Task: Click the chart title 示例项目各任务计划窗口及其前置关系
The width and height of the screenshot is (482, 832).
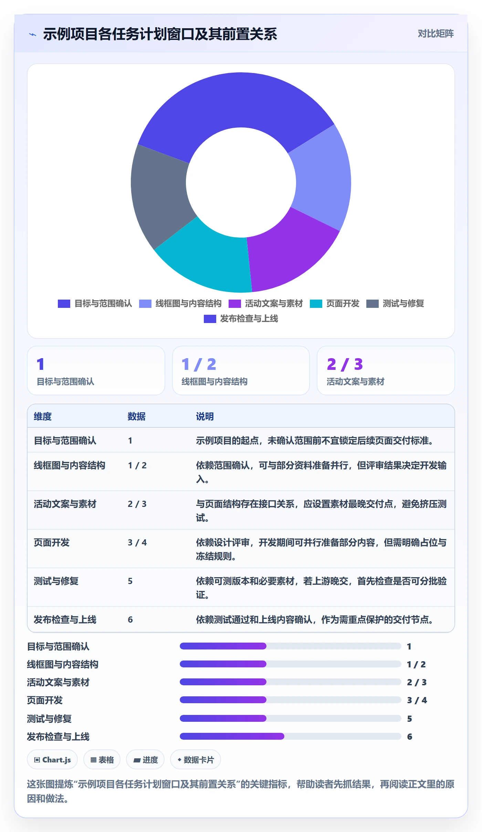Action: tap(160, 34)
